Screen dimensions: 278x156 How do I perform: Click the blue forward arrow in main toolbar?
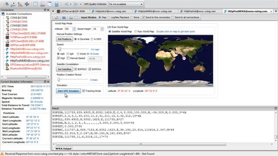tap(76, 4)
